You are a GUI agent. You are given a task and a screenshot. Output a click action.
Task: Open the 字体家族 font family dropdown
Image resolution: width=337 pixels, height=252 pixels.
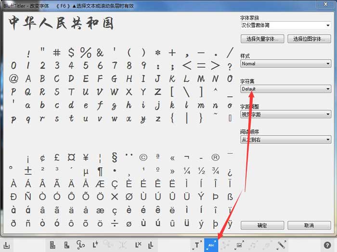coord(285,25)
